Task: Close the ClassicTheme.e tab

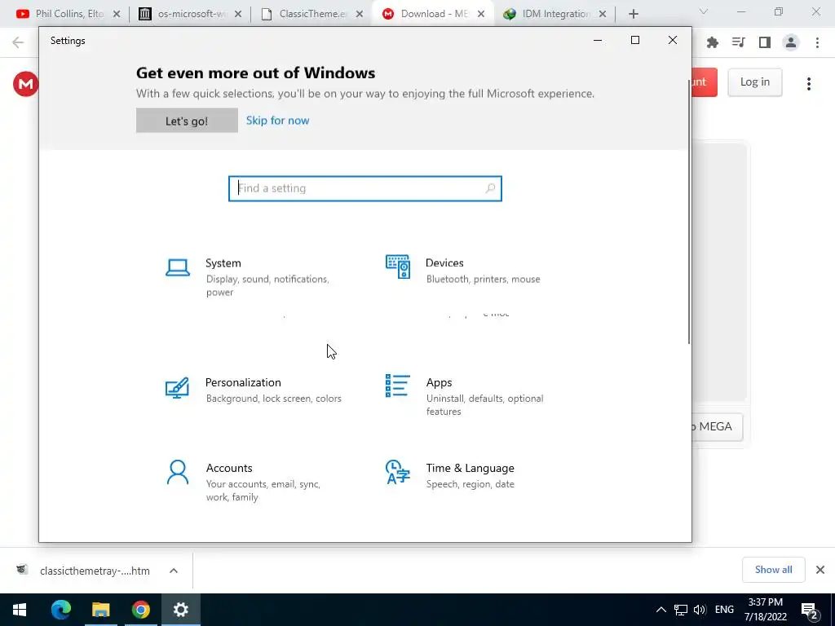Action: coord(360,15)
